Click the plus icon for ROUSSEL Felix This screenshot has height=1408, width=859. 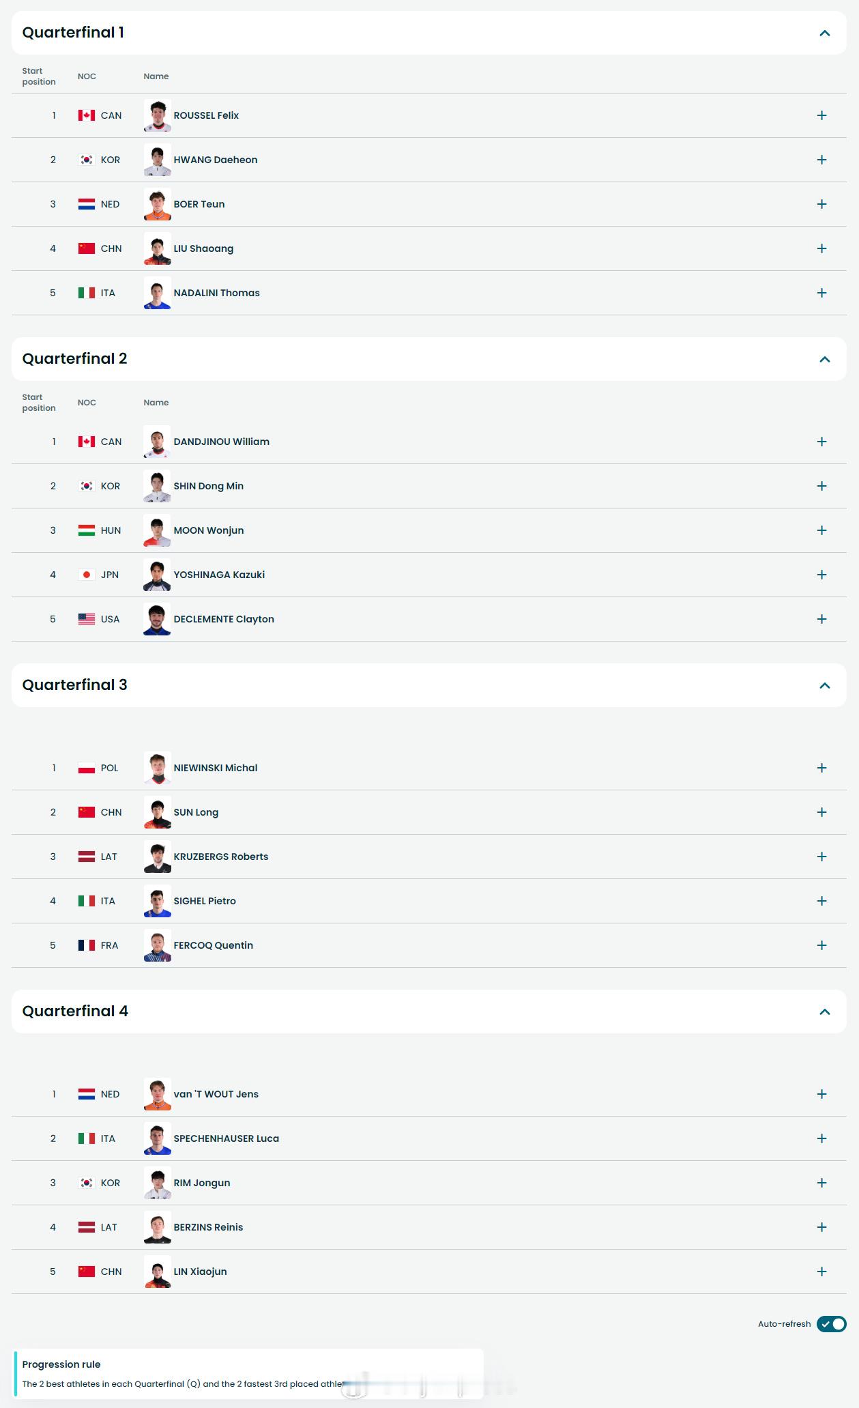[821, 115]
